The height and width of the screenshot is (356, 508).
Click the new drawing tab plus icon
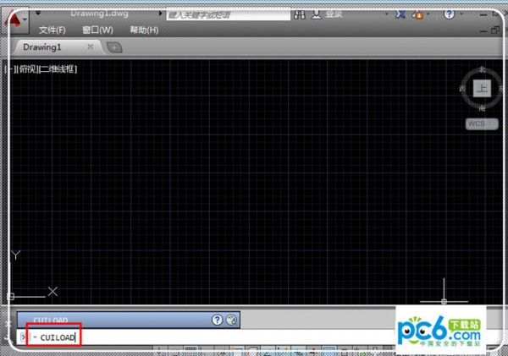[x=114, y=47]
